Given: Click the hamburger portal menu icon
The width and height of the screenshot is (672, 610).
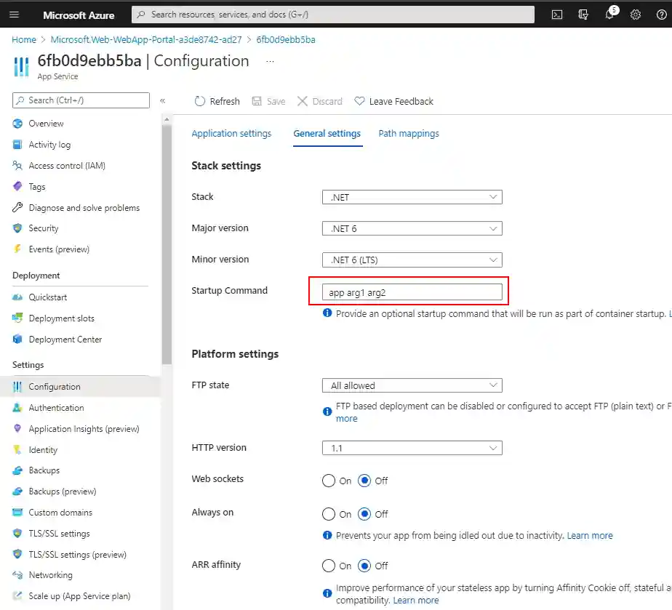Looking at the screenshot, I should pyautogui.click(x=15, y=15).
